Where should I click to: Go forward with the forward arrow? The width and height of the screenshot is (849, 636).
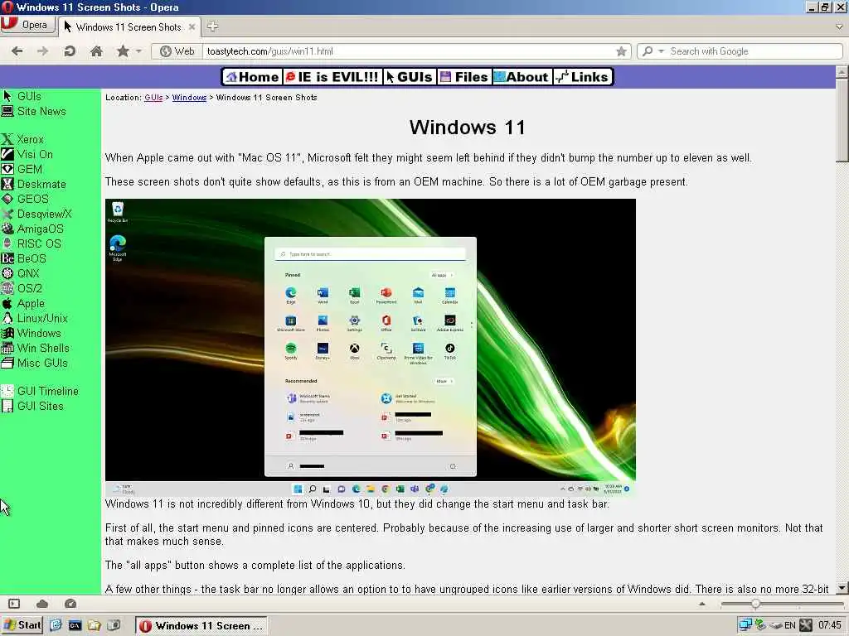[x=42, y=51]
